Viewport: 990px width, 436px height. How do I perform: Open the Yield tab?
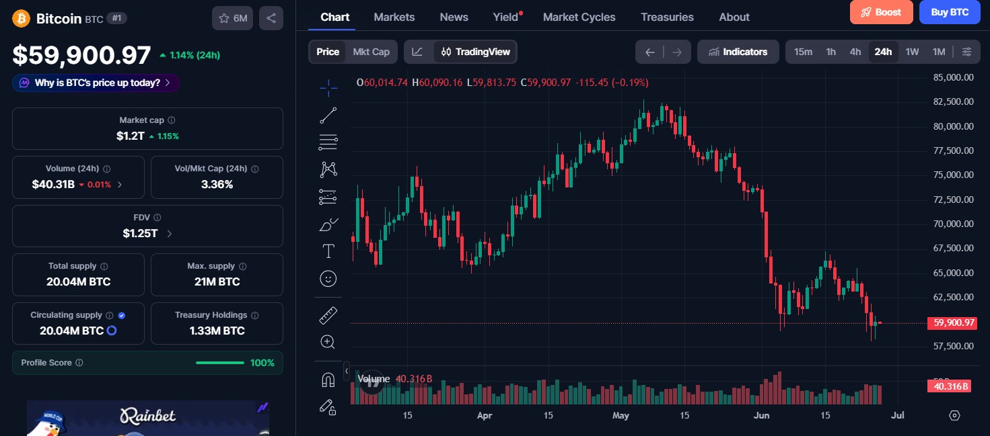click(507, 17)
